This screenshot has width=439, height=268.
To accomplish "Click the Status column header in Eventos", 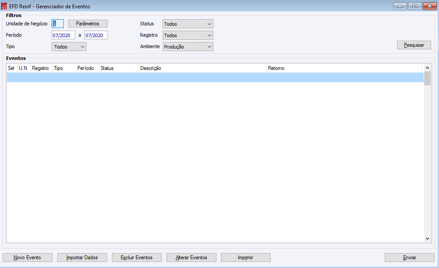I will (x=119, y=68).
